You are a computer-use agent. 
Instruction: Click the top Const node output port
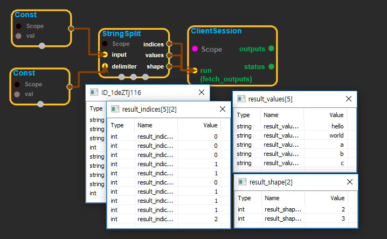point(70,28)
